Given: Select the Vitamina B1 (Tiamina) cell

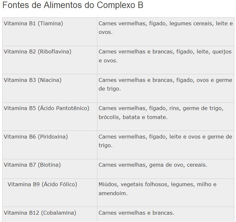Looking at the screenshot, I should click(x=50, y=32).
